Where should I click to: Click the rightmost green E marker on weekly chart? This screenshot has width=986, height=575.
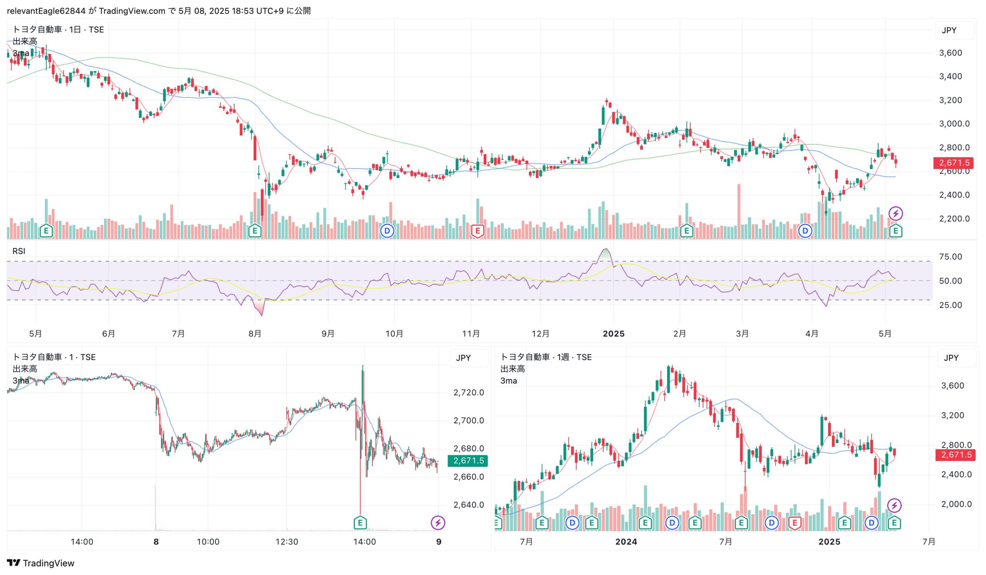tap(894, 523)
